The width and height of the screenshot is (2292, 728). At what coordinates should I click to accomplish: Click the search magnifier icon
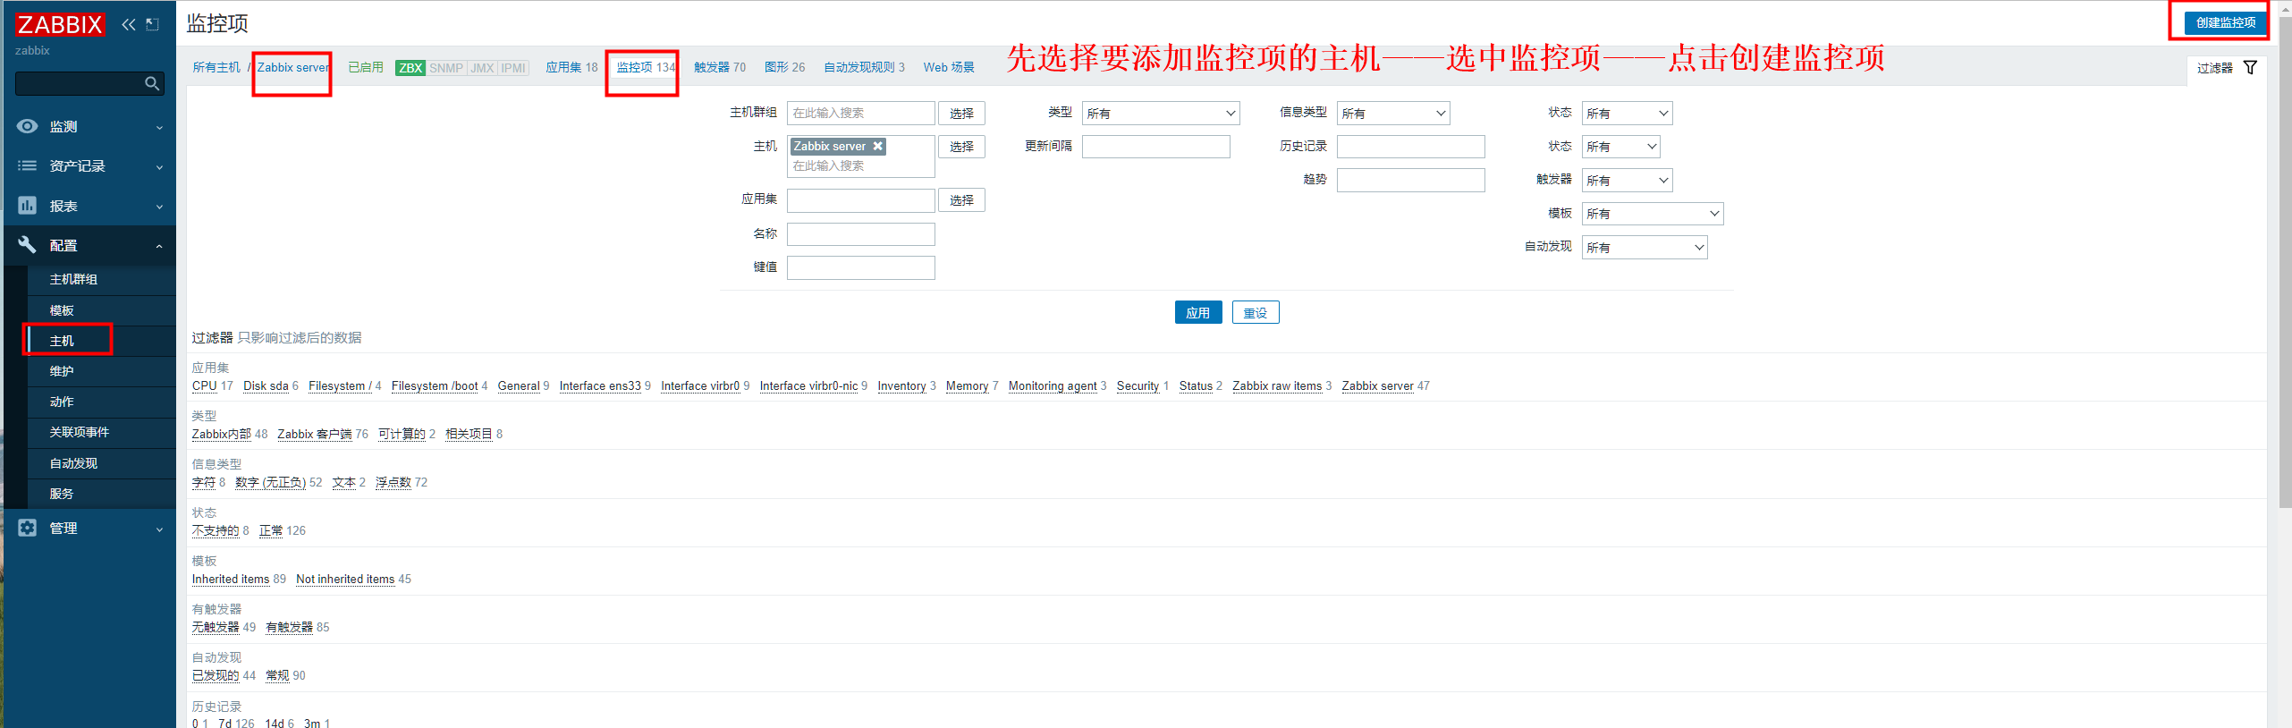point(152,83)
